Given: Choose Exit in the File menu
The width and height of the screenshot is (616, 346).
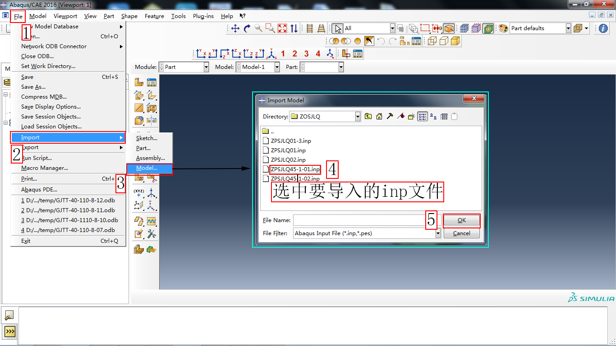Looking at the screenshot, I should pyautogui.click(x=68, y=241).
